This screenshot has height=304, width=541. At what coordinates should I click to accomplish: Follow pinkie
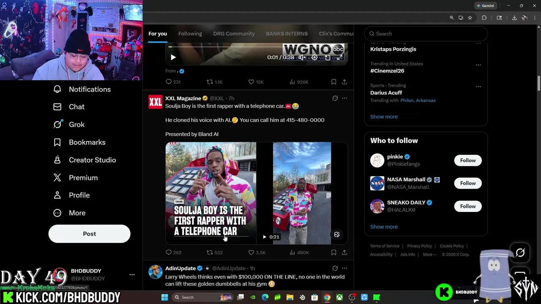(468, 160)
